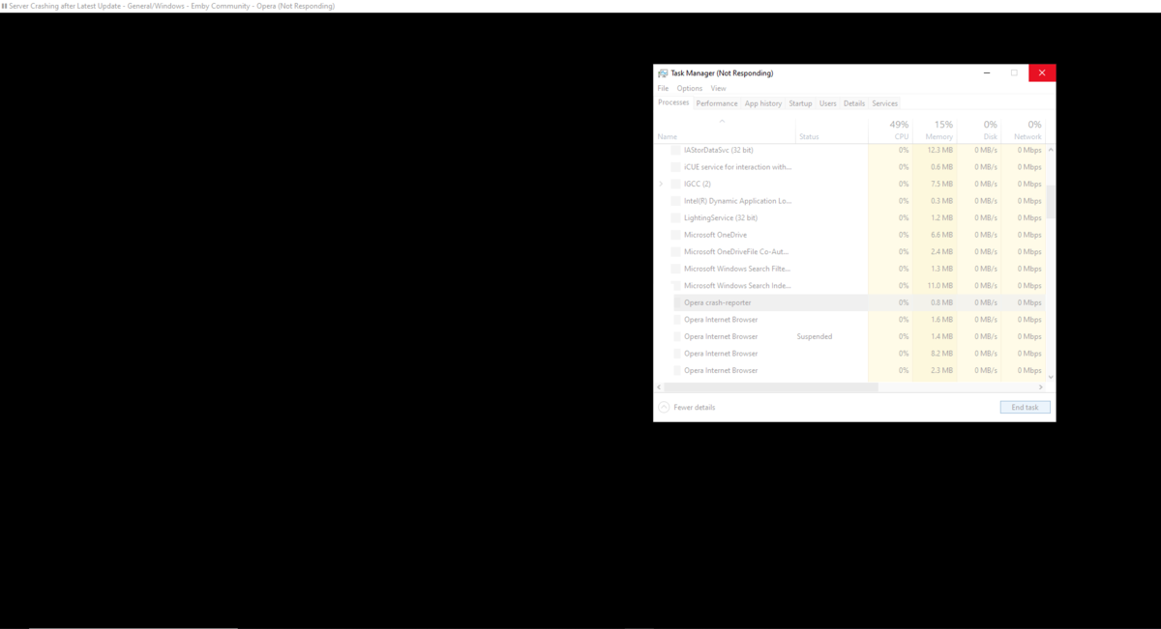Open the Options menu

[x=689, y=88]
